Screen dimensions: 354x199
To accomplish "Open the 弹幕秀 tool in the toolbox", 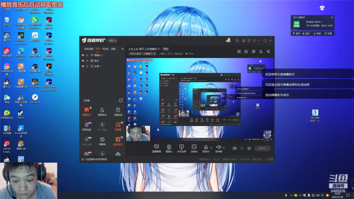I will (102, 141).
